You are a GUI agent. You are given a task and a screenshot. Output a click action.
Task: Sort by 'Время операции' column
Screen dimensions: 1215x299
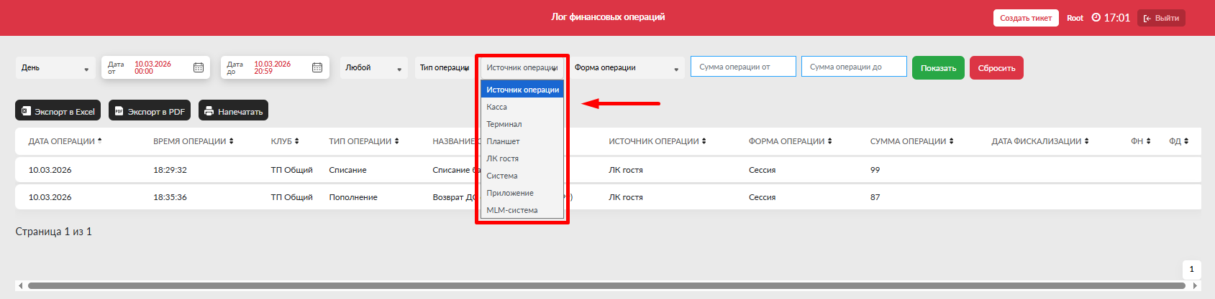coord(231,141)
